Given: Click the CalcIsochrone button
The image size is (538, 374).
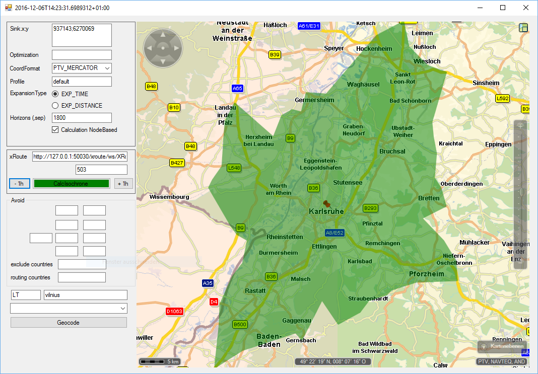Looking at the screenshot, I should (71, 184).
